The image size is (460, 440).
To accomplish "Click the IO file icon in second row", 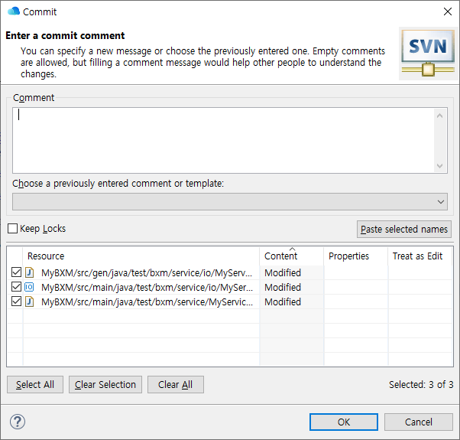I will (x=29, y=287).
